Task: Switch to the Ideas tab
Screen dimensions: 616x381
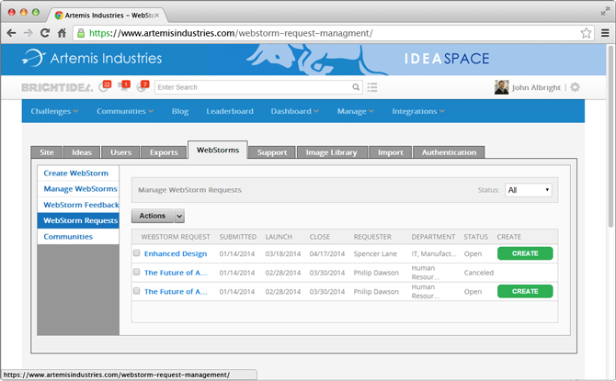Action: pyautogui.click(x=82, y=152)
